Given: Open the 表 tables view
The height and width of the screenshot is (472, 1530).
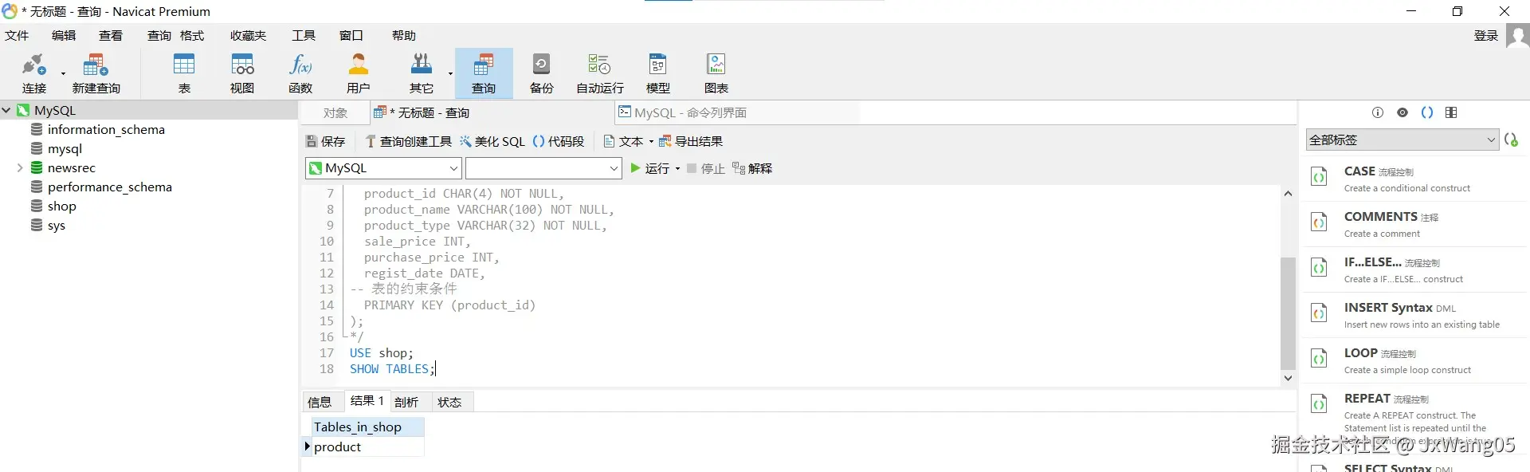Looking at the screenshot, I should point(184,73).
